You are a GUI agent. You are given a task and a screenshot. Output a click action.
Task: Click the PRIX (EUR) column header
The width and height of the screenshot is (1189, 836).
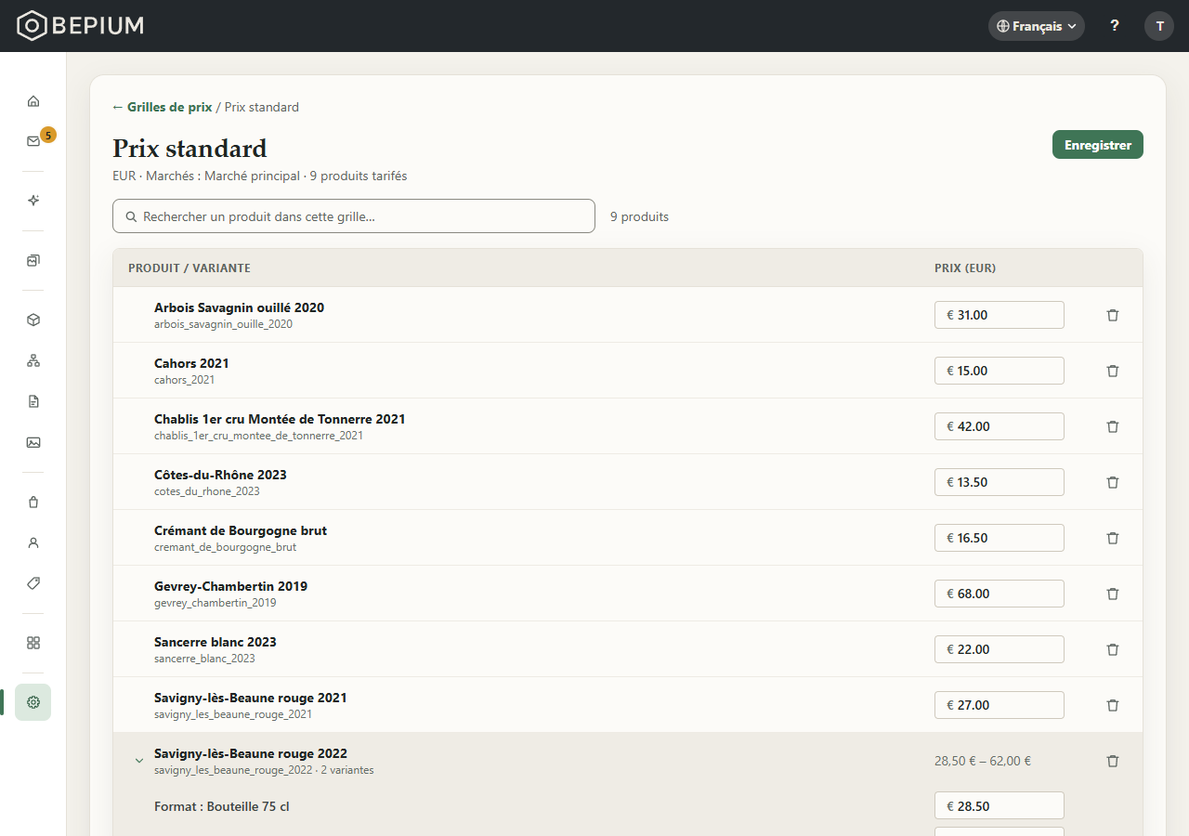(965, 268)
